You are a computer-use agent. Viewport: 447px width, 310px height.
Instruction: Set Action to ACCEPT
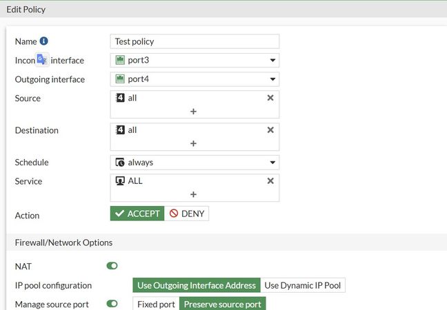click(137, 214)
